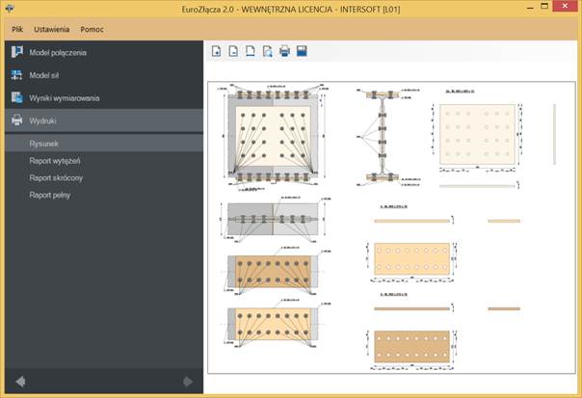Screen dimensions: 582x398
Task: Click the I-beam side view drawing
Action: tap(383, 137)
